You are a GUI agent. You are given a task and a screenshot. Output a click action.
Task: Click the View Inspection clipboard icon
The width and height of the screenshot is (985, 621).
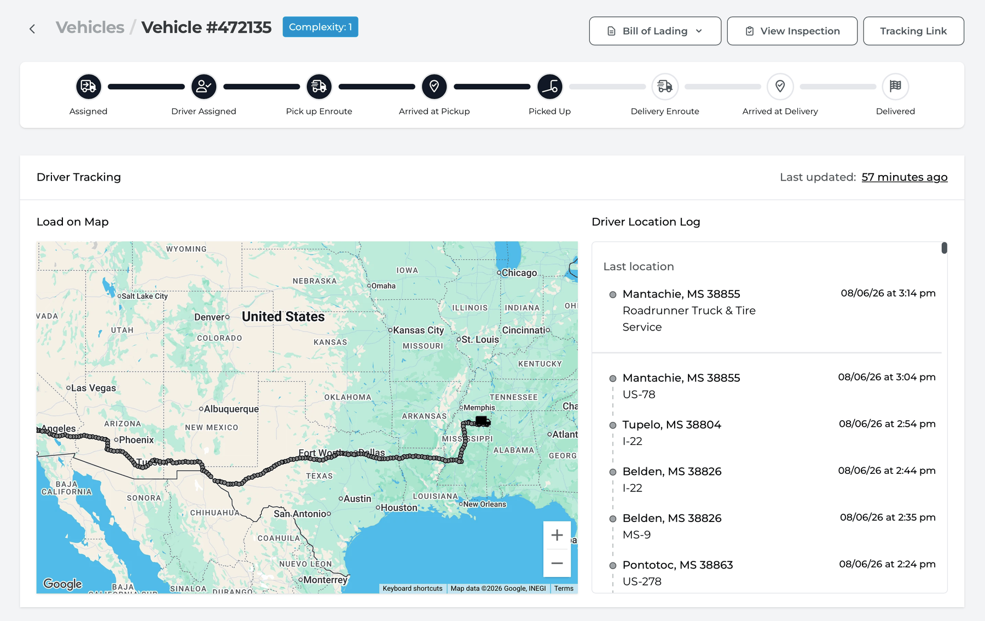750,31
